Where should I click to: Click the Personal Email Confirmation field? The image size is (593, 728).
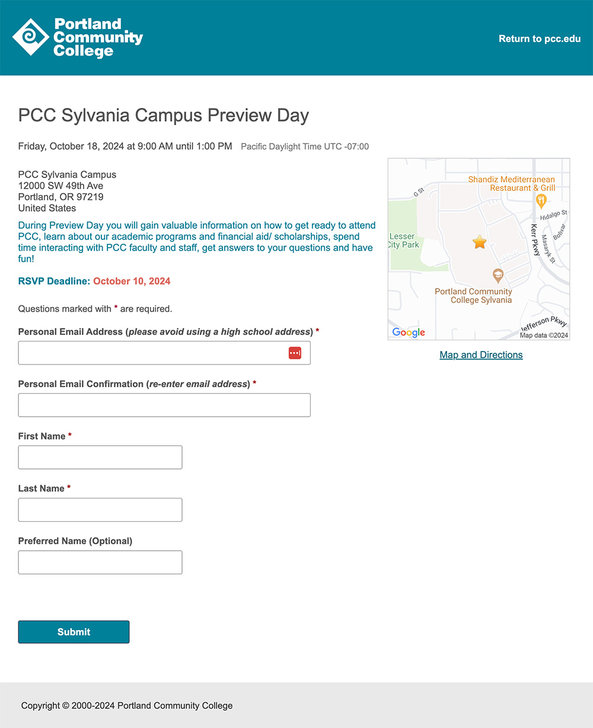pos(164,405)
